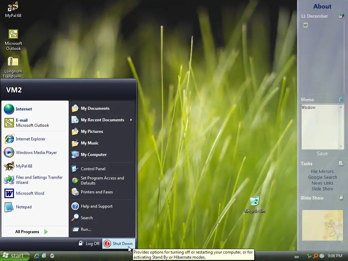Screen dimensions: 348x261
Task: Open the Google Search task link
Action: pyautogui.click(x=322, y=177)
